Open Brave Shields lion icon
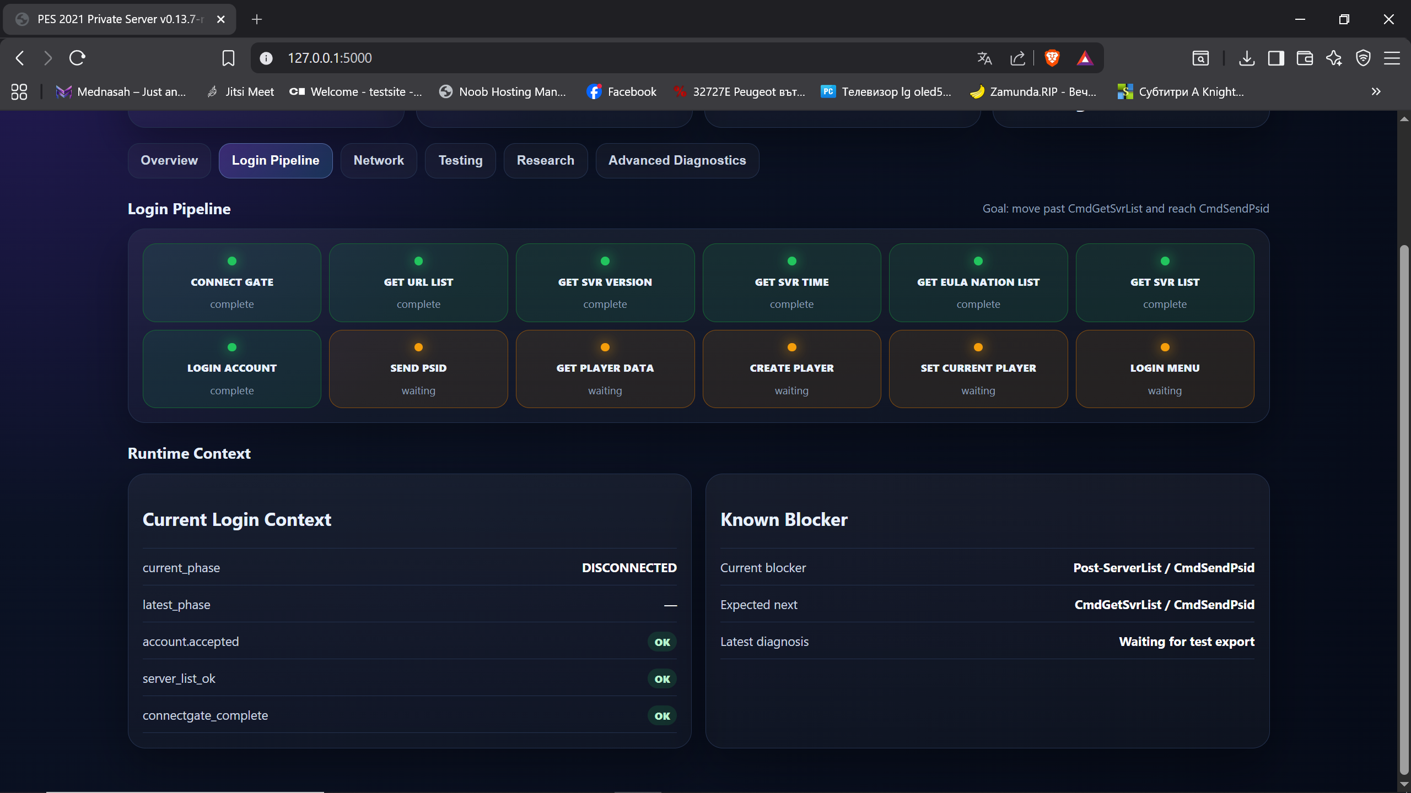The height and width of the screenshot is (793, 1411). click(1052, 58)
